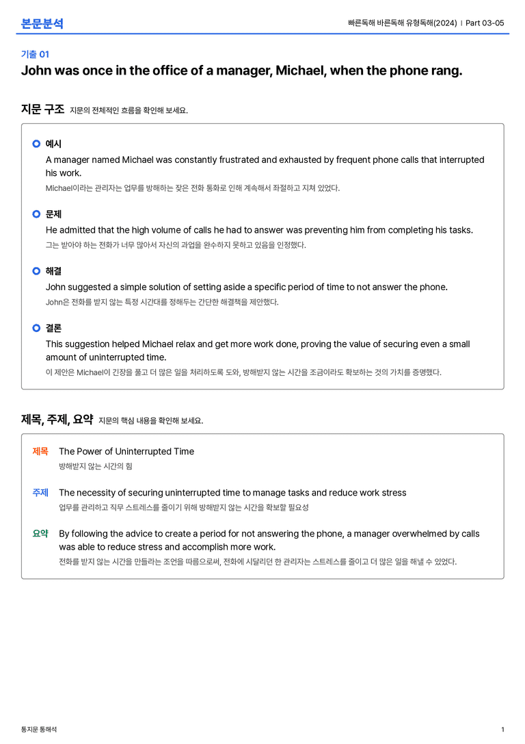Click the orange 제목 label
The height and width of the screenshot is (744, 525).
[x=40, y=451]
